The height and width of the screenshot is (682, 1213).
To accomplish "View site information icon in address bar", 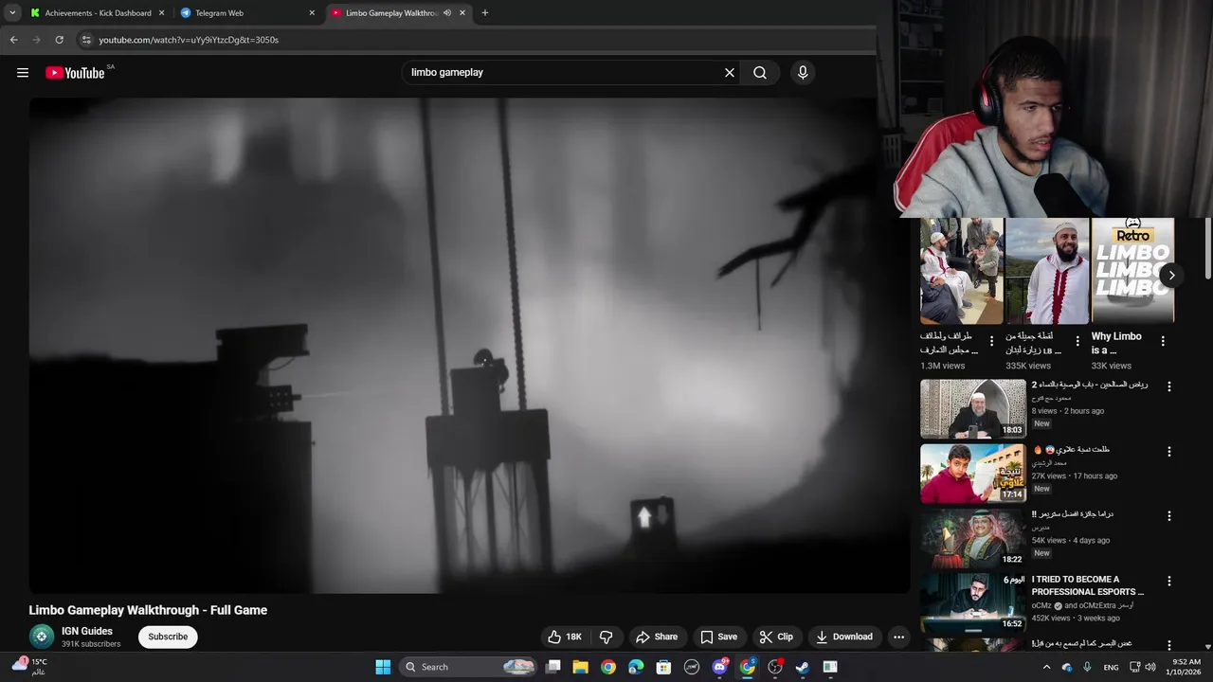I will (86, 40).
